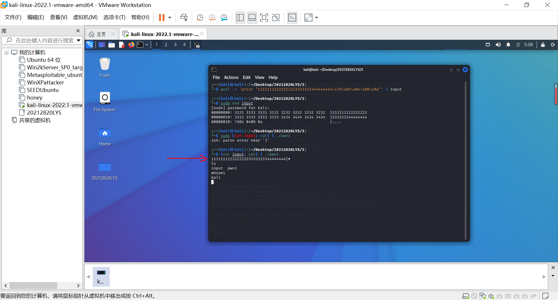Open the 虚拟机(M) menu
This screenshot has height=300, width=558.
click(85, 17)
